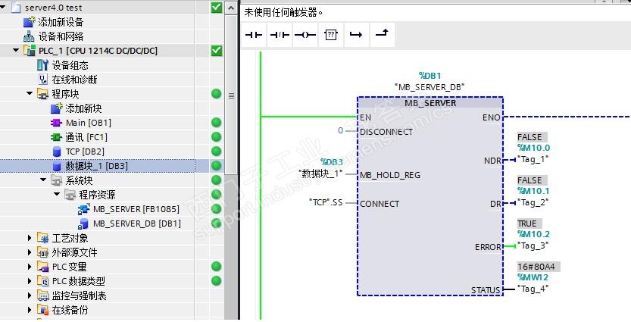Viewport: 631px width, 322px height.
Task: Expand the 在线备份 folder arrow
Action: click(x=30, y=310)
